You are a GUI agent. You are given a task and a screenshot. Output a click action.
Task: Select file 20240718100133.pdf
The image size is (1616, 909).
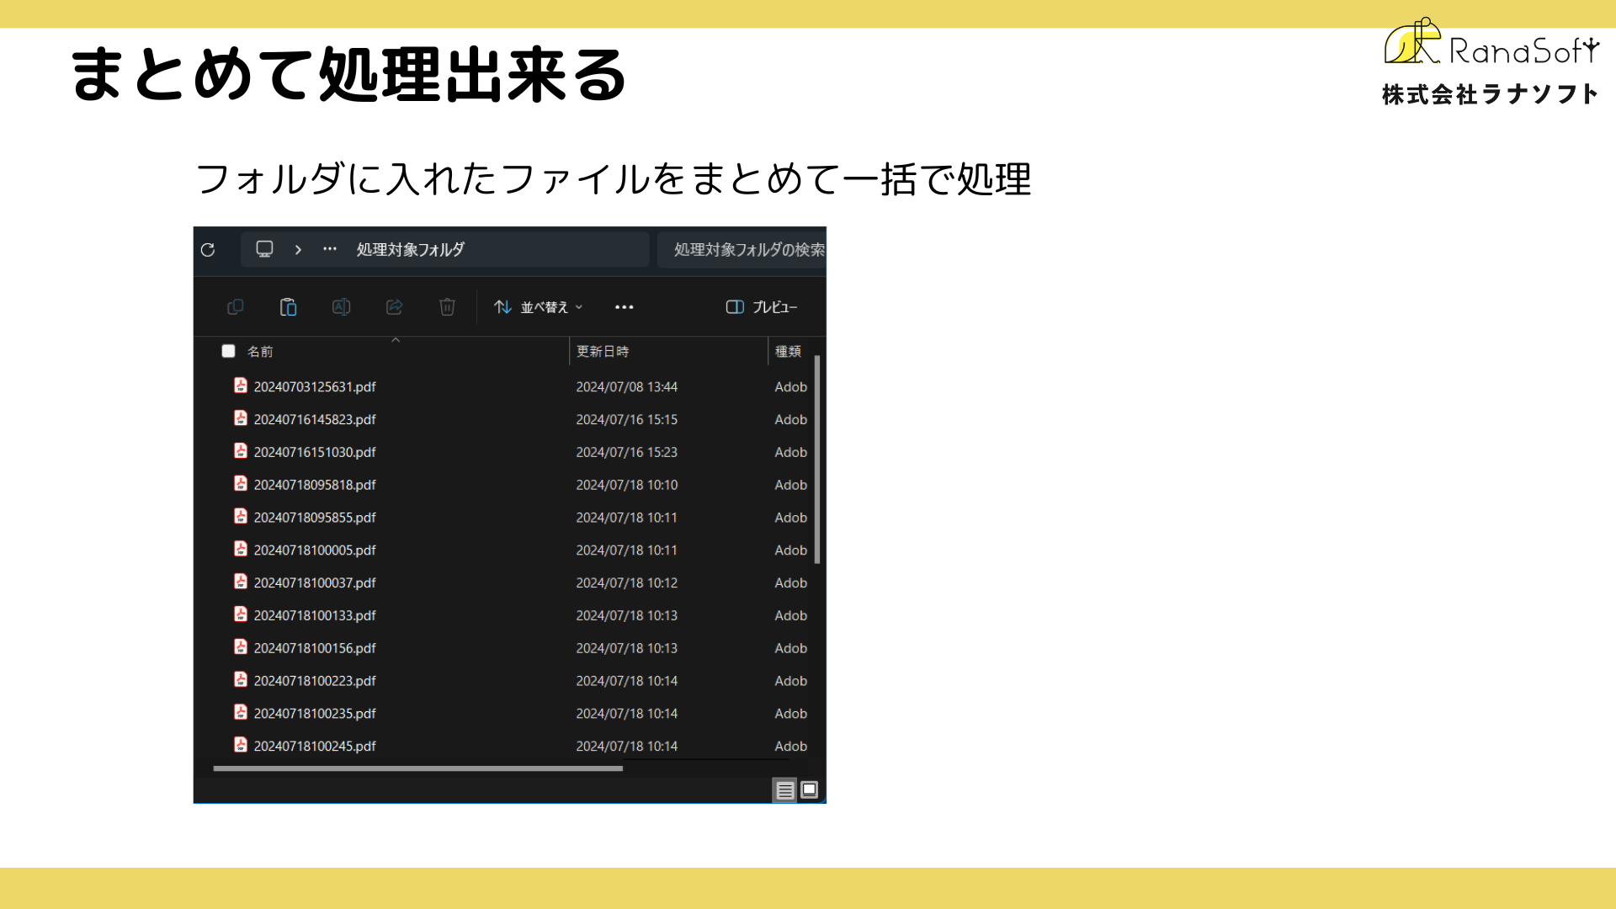pyautogui.click(x=315, y=616)
